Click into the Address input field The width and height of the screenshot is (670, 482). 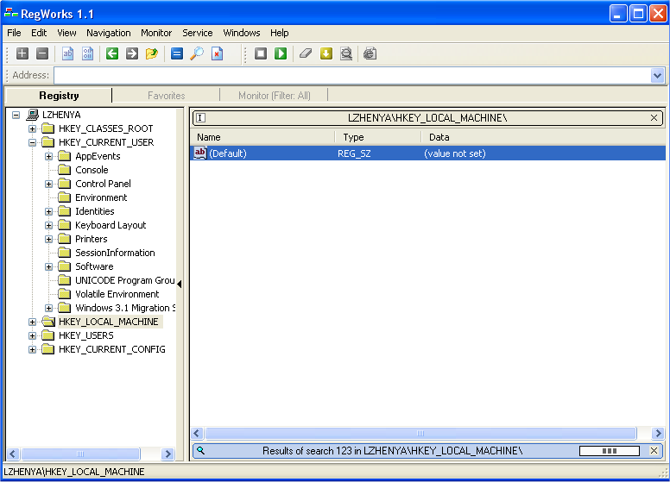pos(352,76)
